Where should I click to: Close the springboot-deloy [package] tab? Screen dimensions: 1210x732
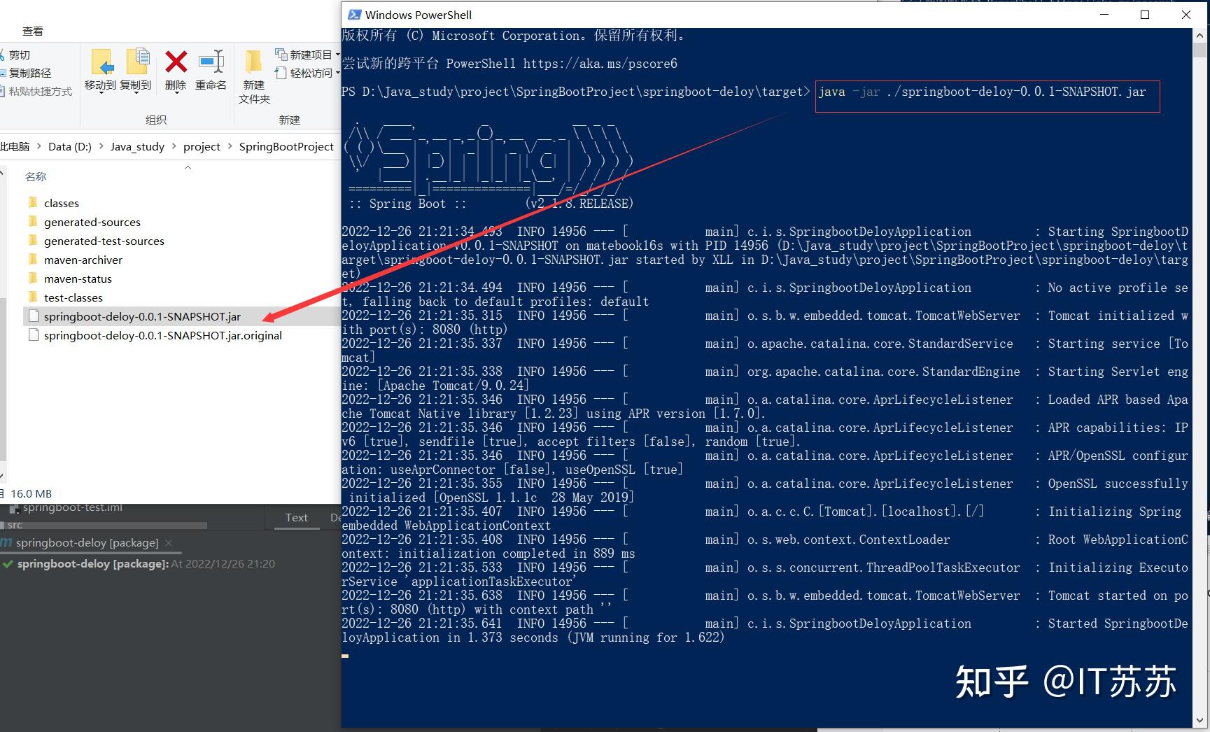pos(169,542)
